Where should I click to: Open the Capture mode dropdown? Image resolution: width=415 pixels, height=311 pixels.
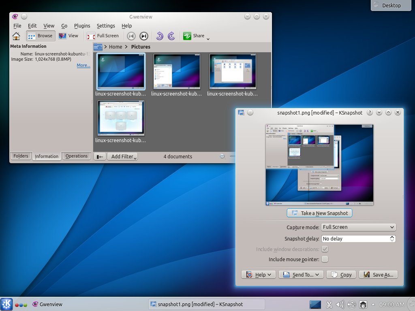[358, 227]
